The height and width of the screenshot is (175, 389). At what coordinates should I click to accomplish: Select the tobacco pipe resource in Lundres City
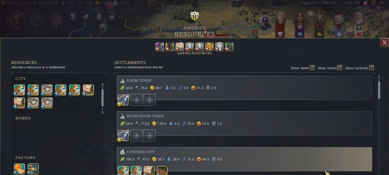tap(162, 170)
